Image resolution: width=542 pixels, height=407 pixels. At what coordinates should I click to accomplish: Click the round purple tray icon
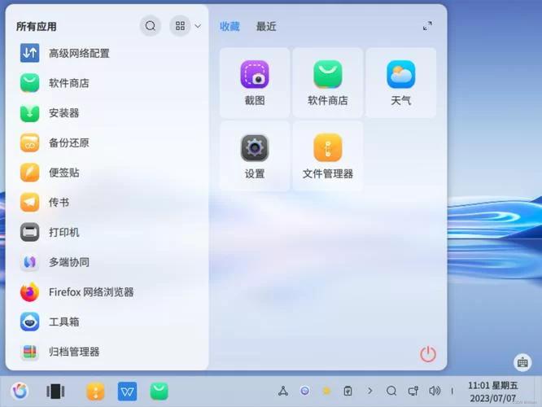point(305,391)
